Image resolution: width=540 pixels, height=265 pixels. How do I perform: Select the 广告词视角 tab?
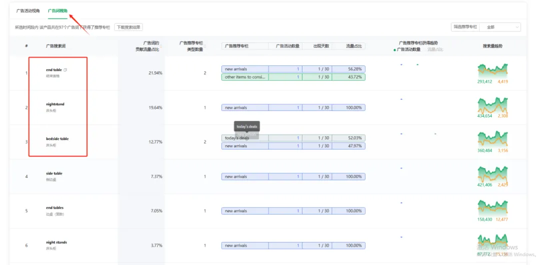(x=57, y=11)
